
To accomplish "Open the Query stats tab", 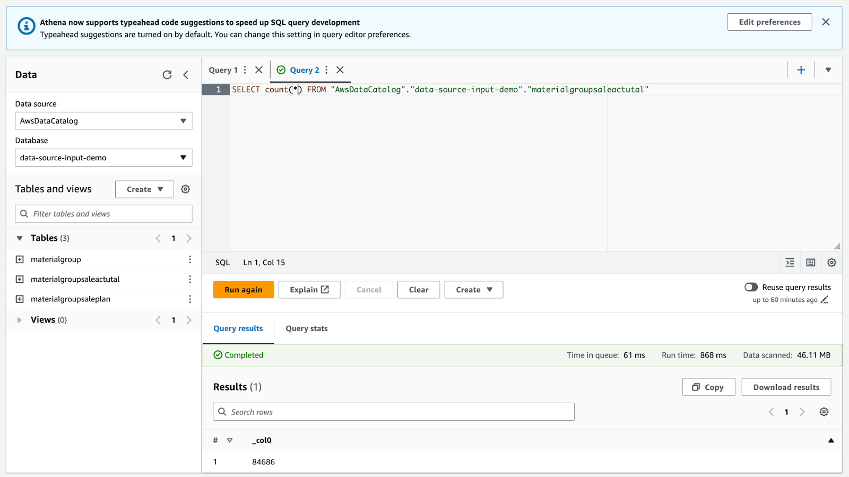I will [x=307, y=328].
